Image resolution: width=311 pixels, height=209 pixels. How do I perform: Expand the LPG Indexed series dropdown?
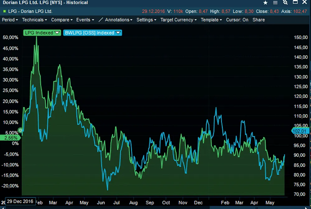point(57,33)
